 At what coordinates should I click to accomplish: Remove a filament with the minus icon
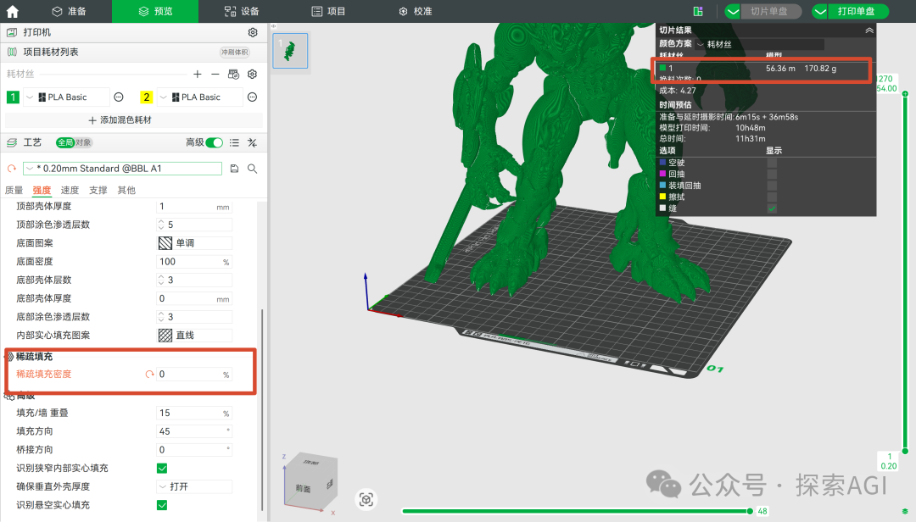(x=215, y=75)
